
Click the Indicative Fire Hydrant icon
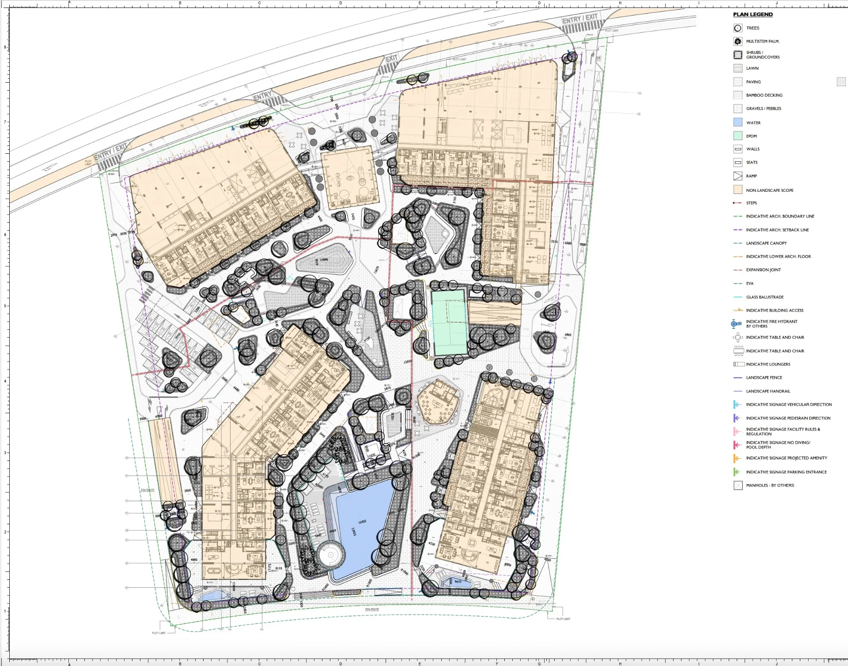(735, 324)
